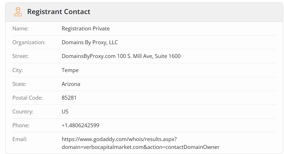Select the 85281 postal code
This screenshot has height=154, width=284.
pos(69,98)
